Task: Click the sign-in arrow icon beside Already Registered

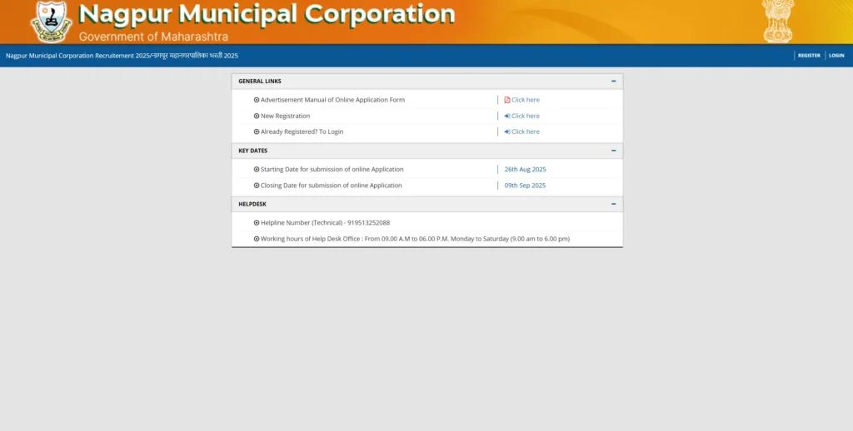Action: tap(507, 131)
